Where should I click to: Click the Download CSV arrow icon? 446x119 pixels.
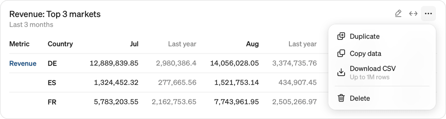pos(341,72)
